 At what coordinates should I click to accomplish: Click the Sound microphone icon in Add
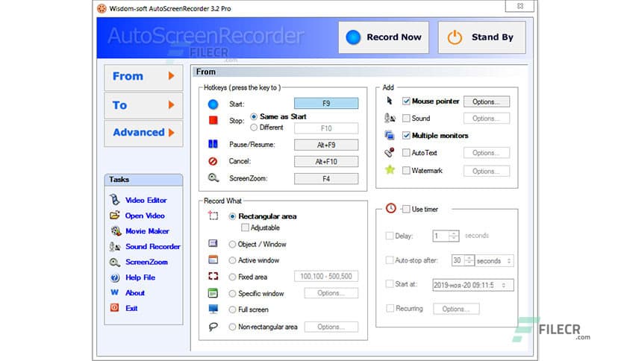tap(390, 118)
